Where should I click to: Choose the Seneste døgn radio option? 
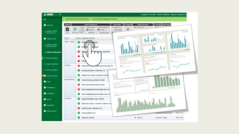(113, 30)
